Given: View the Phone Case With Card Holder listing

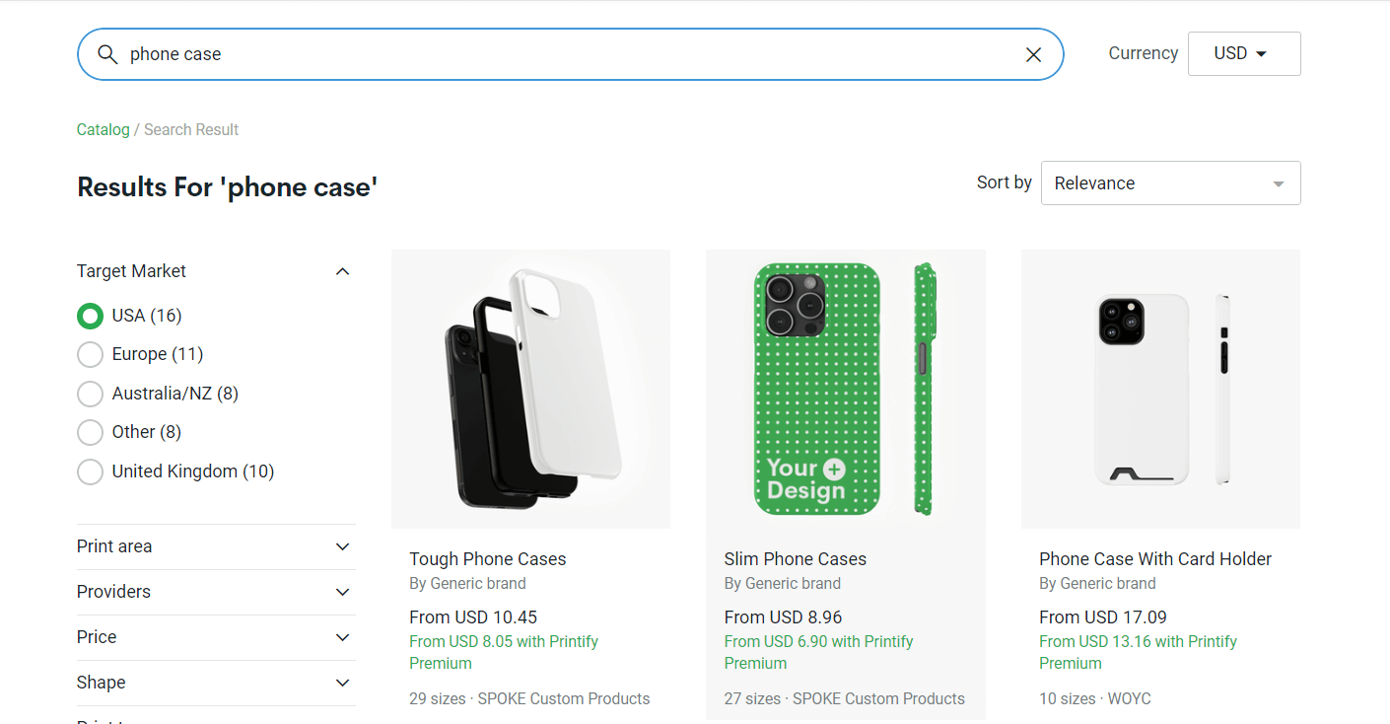Looking at the screenshot, I should pyautogui.click(x=1154, y=558).
